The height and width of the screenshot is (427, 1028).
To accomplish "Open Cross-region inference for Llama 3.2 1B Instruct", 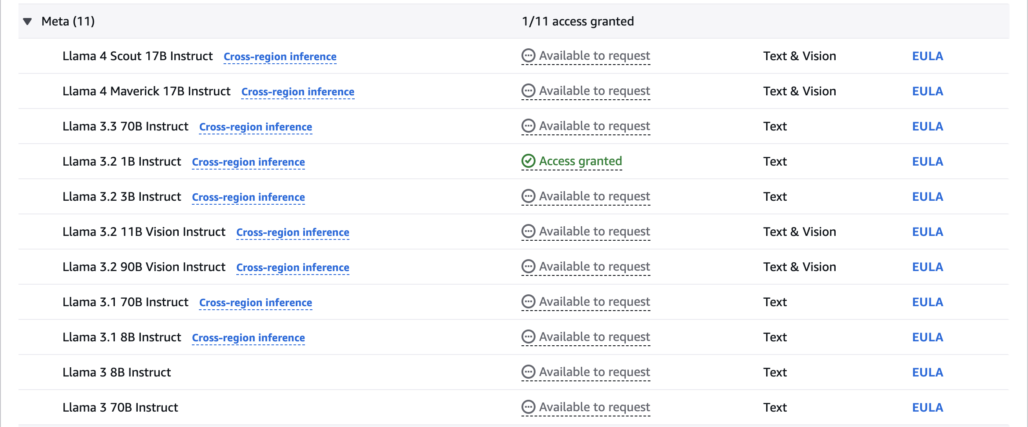I will pos(249,162).
